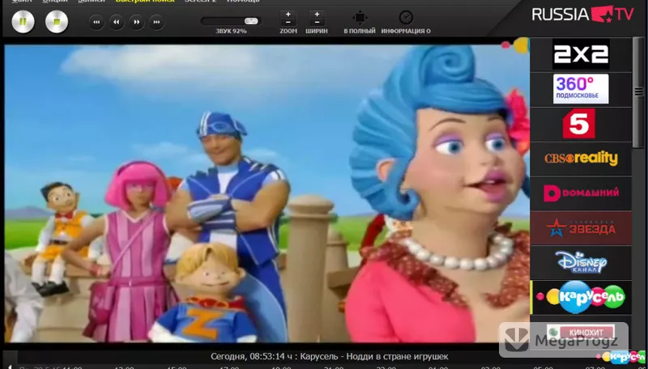Select the Домашний channel

[x=581, y=193]
